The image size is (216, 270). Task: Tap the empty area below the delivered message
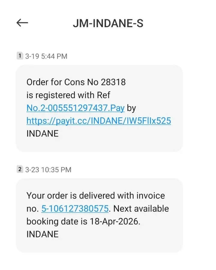click(x=108, y=261)
